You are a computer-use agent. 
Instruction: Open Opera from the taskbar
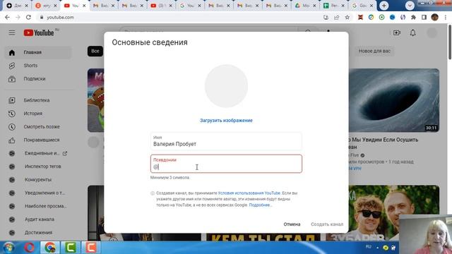click(x=29, y=248)
